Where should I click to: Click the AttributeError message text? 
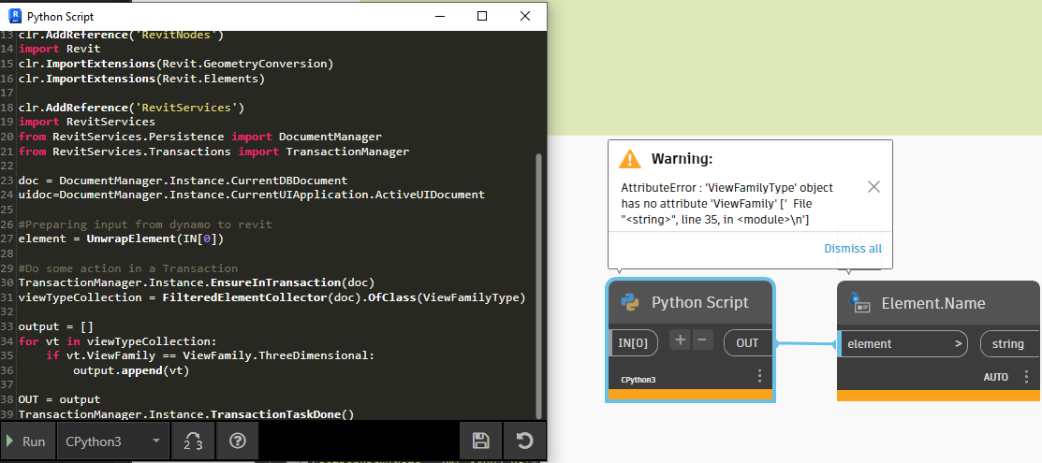(x=727, y=204)
